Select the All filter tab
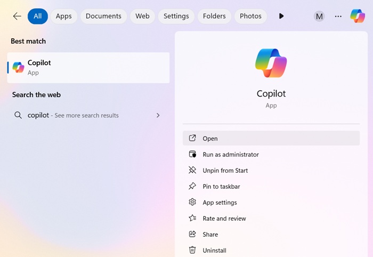The width and height of the screenshot is (373, 257). pos(38,16)
